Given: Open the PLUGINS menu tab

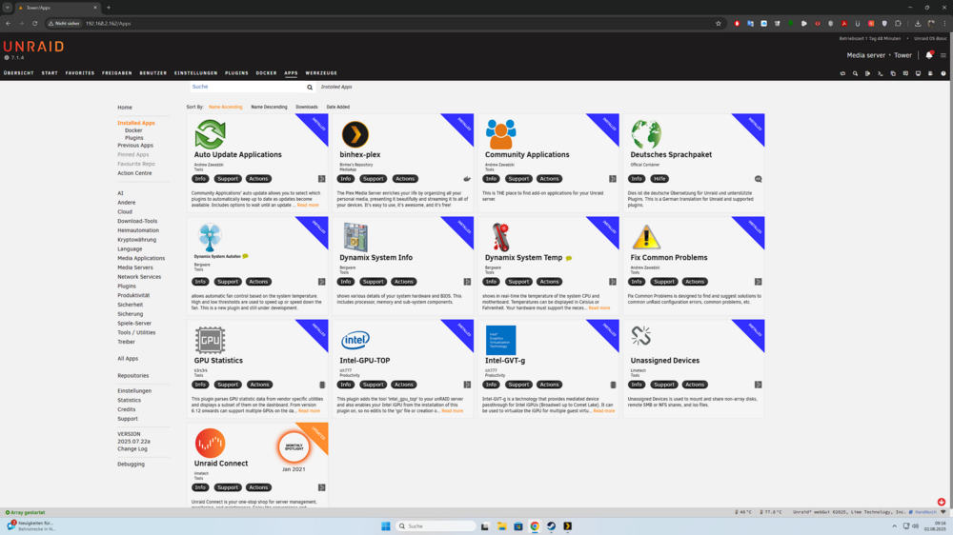Looking at the screenshot, I should (236, 73).
